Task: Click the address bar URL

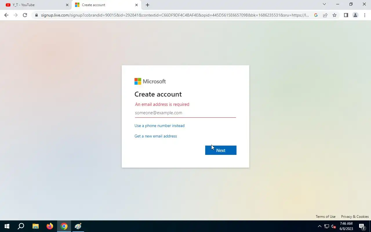Action: click(175, 15)
